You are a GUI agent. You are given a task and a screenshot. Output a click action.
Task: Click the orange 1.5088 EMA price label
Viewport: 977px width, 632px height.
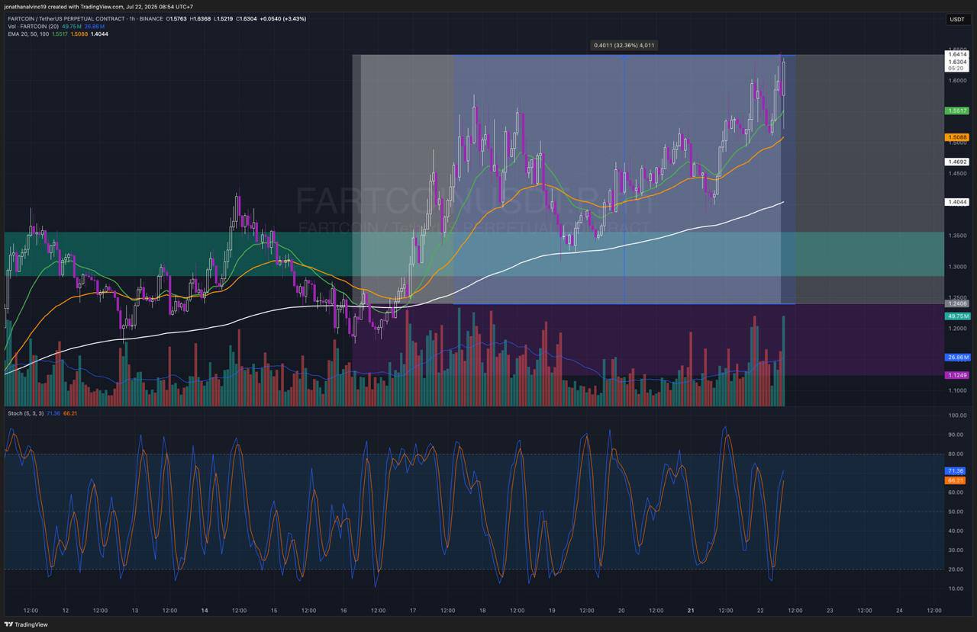click(x=956, y=137)
